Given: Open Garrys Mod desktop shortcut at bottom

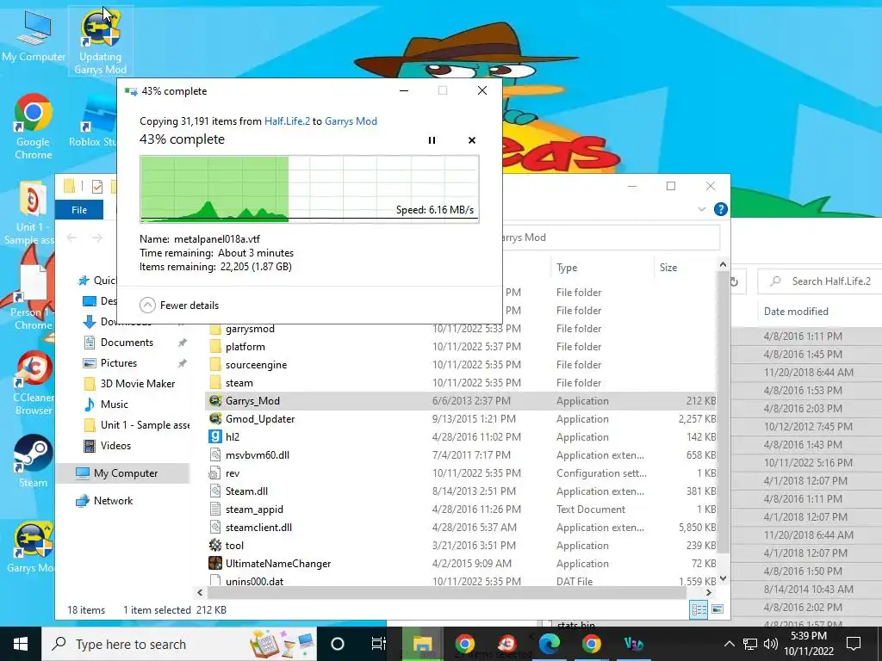Looking at the screenshot, I should [x=32, y=548].
